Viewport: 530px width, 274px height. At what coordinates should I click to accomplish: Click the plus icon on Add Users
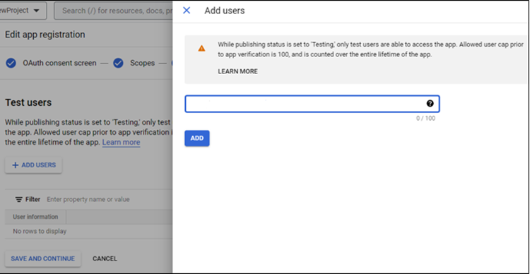pos(16,165)
